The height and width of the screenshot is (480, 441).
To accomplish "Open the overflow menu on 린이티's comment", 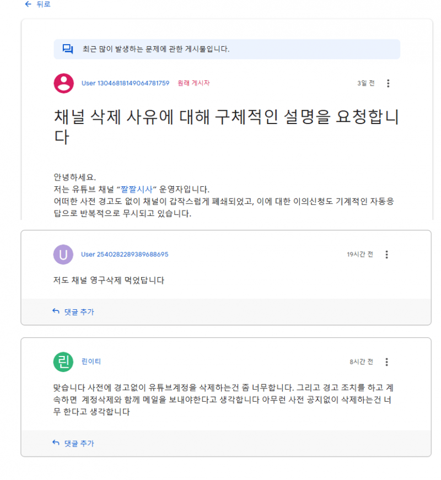I will coord(387,362).
